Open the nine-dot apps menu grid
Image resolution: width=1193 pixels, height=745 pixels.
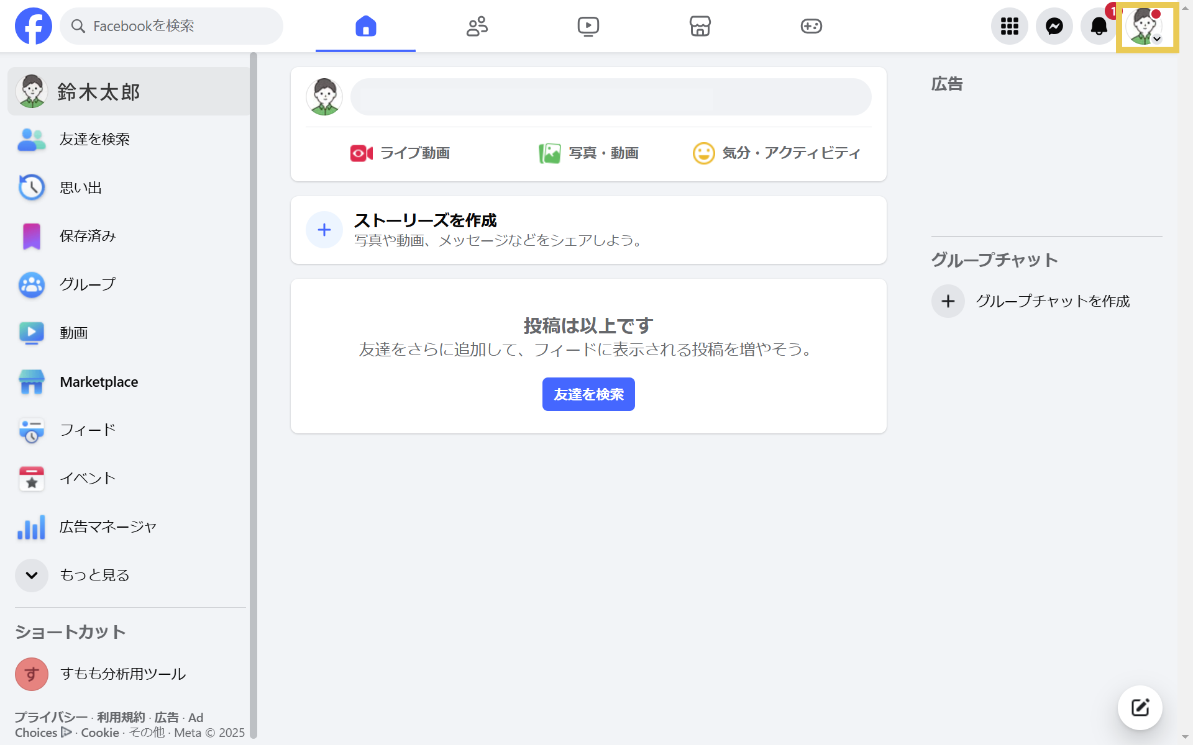click(1009, 26)
